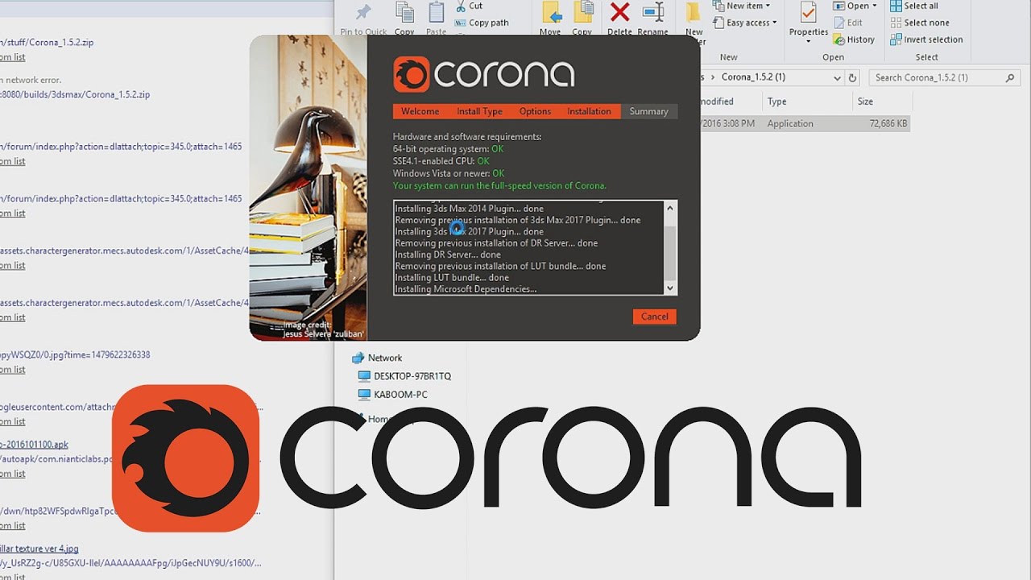The image size is (1031, 580).
Task: Open the stuff/Corona_1.5.2.zip download link
Action: [47, 43]
